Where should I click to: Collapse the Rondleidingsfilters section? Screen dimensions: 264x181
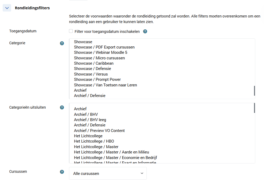(x=7, y=8)
